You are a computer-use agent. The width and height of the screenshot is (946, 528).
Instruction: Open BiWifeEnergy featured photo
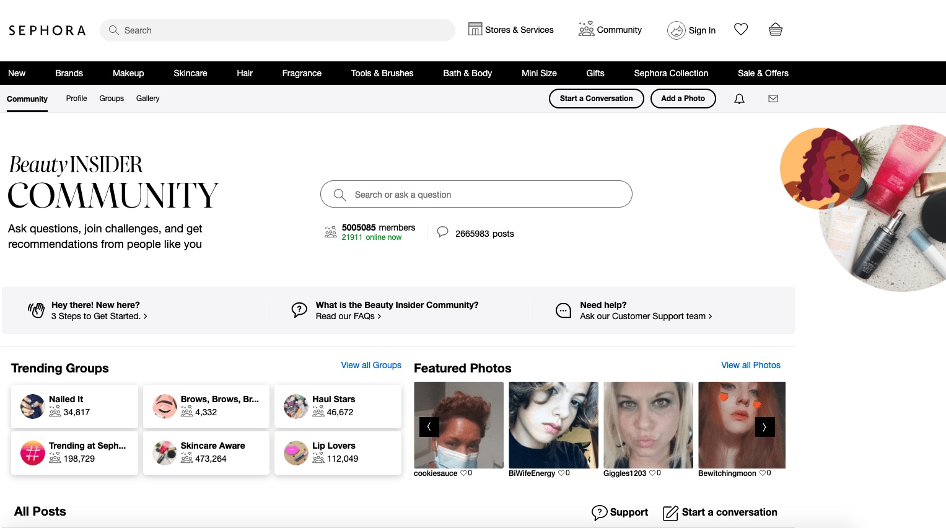(553, 425)
